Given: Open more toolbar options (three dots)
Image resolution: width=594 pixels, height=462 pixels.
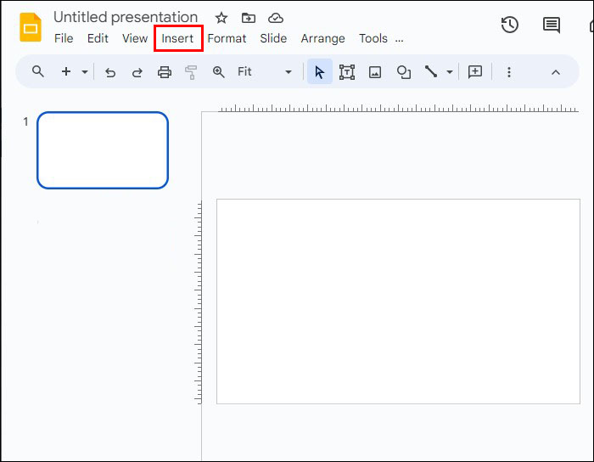Looking at the screenshot, I should coord(509,72).
